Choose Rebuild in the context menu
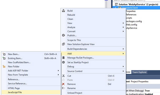The width and height of the screenshot is (160, 95). click(x=93, y=15)
